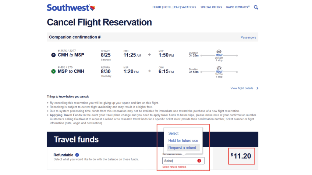Open the SPECIAL OFFERS menu
Image resolution: width=312 pixels, height=175 pixels.
211,7
